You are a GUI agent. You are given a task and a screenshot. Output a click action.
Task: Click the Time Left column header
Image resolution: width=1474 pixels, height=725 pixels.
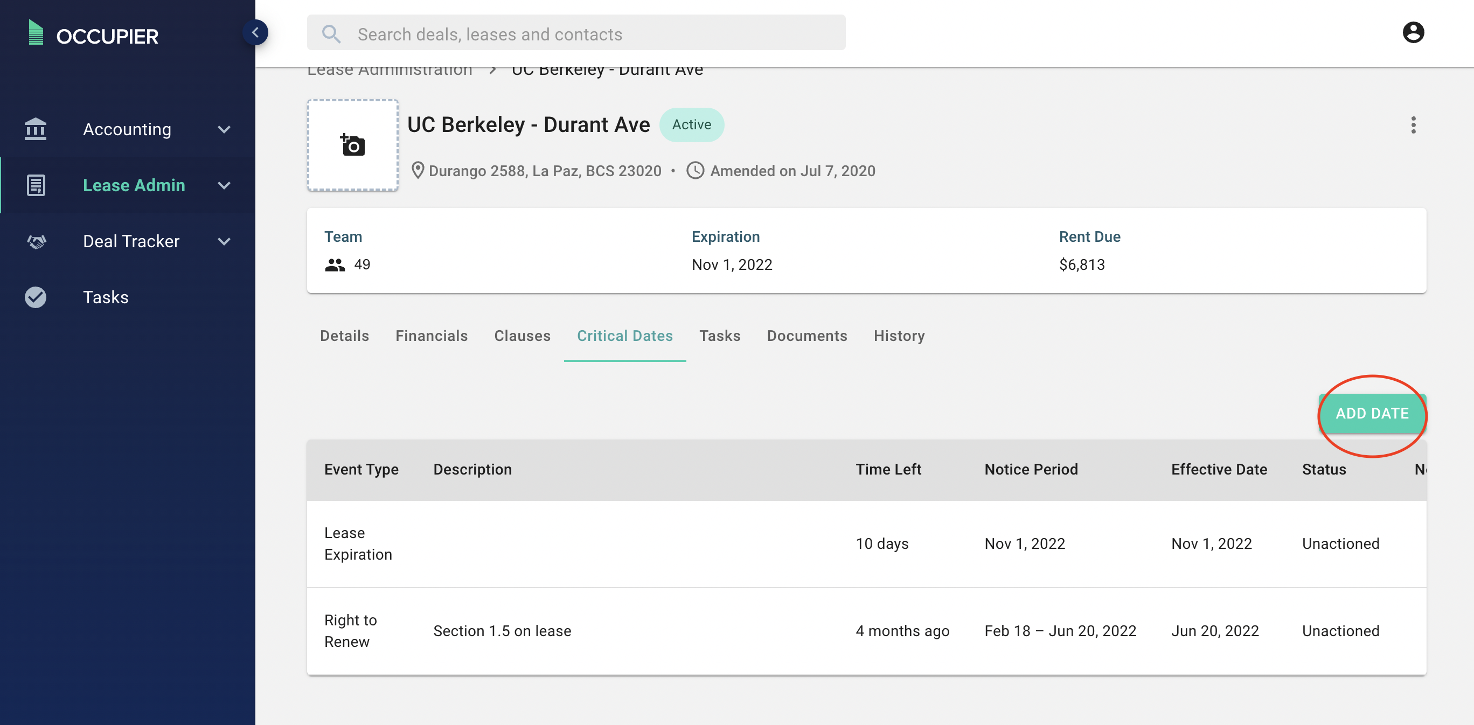pyautogui.click(x=888, y=469)
